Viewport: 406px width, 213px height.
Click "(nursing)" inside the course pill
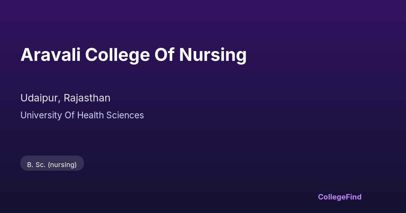[x=62, y=165]
